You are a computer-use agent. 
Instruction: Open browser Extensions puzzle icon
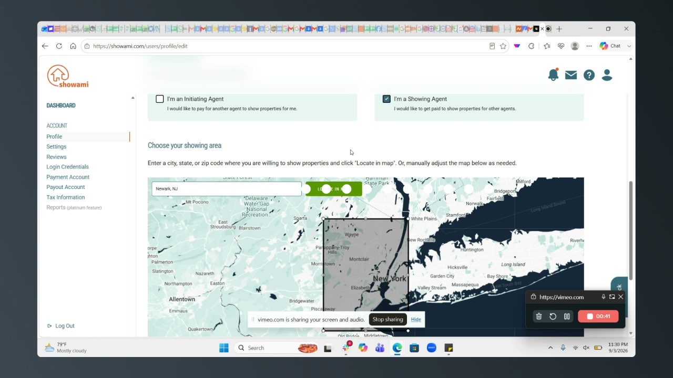click(x=532, y=46)
